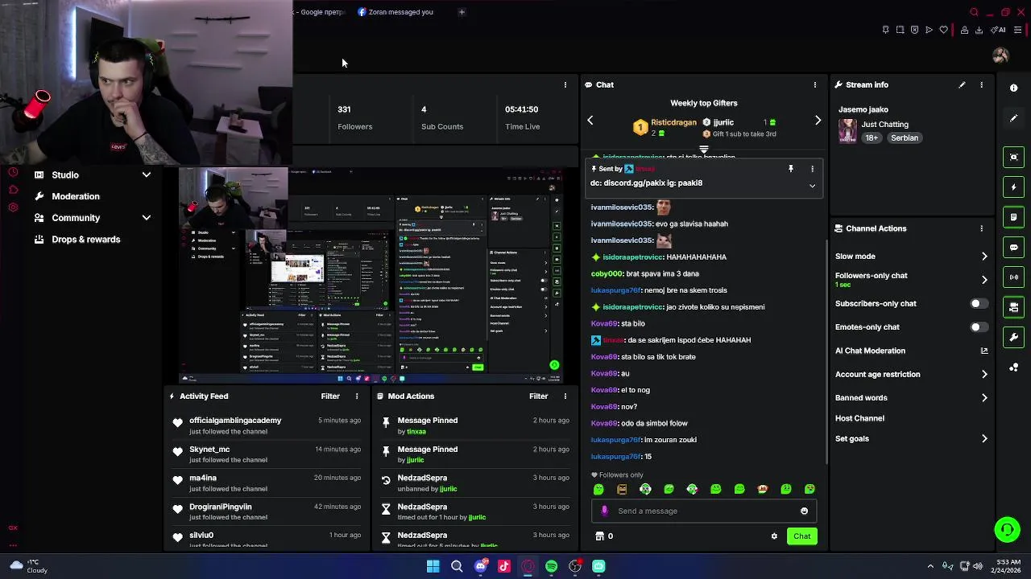Collapse the pinned message chevron

click(x=812, y=186)
